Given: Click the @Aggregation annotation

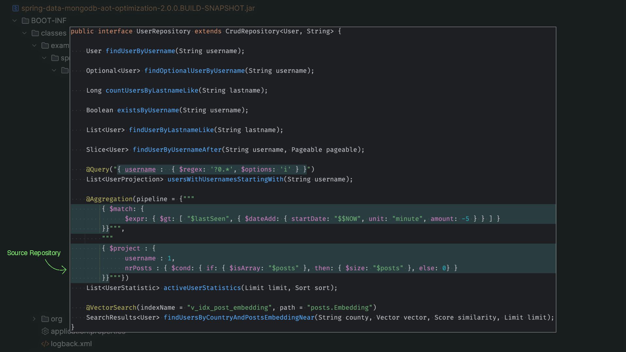Looking at the screenshot, I should click(x=109, y=199).
